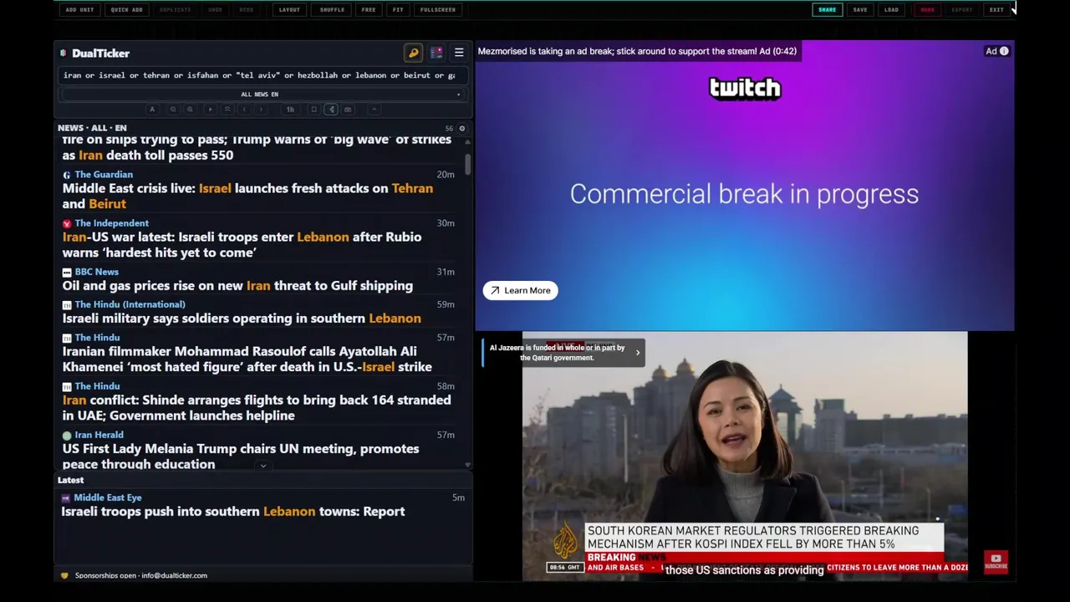Enter Fullscreen via top toolbar

(x=438, y=10)
